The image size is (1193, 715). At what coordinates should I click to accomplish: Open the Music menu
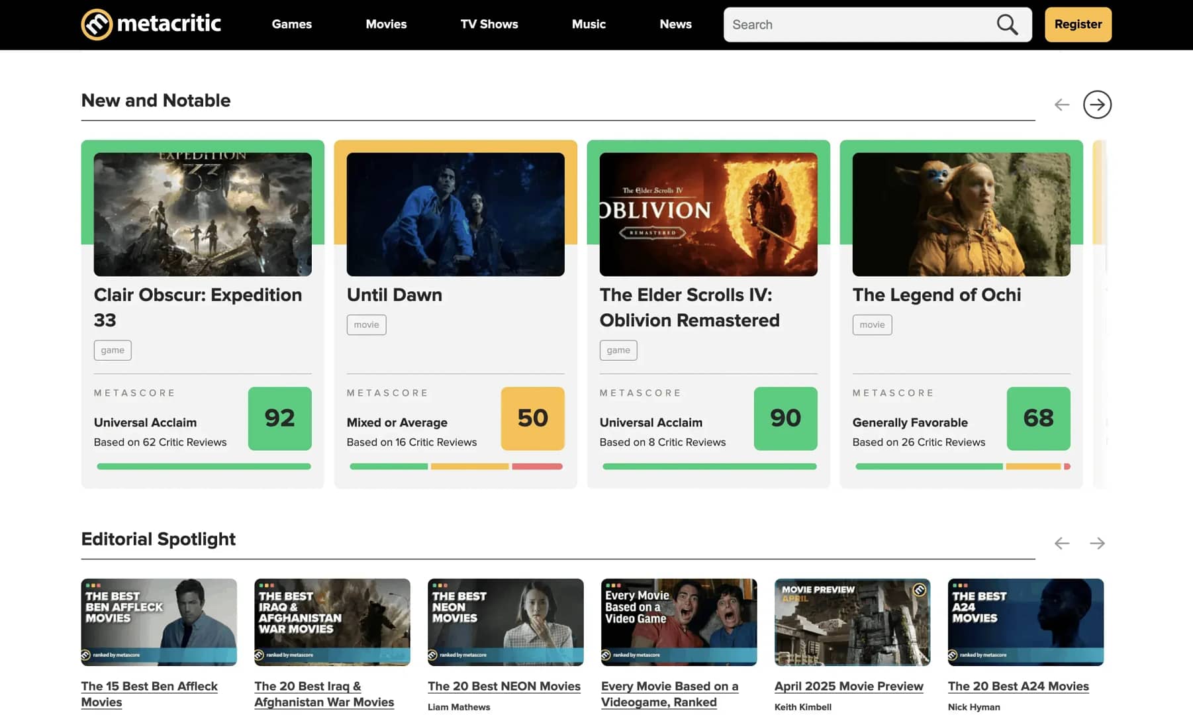coord(589,24)
